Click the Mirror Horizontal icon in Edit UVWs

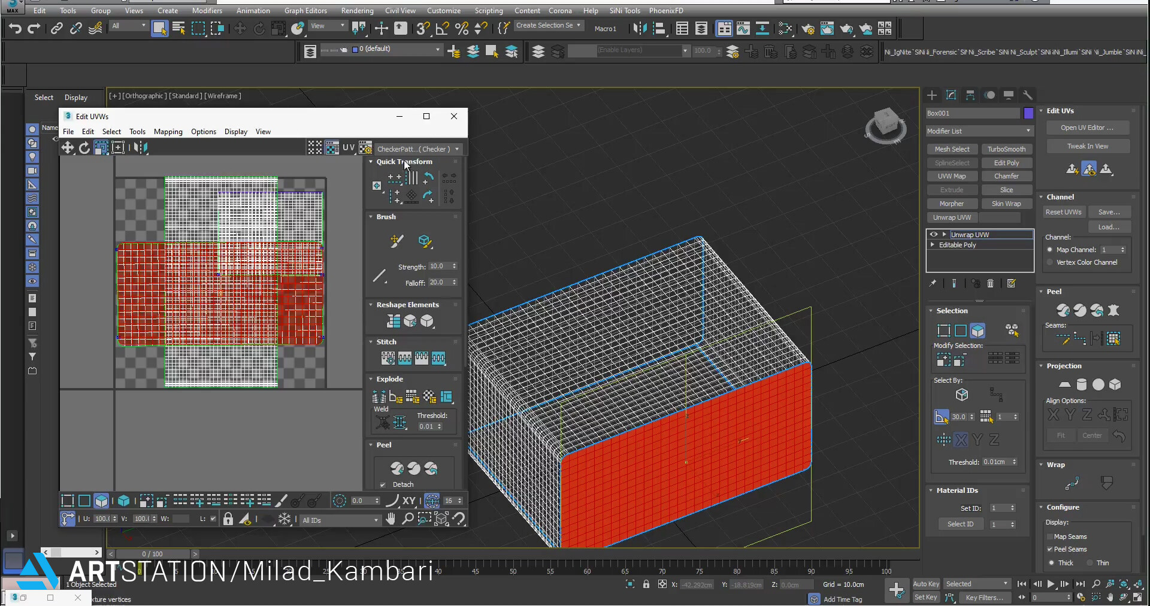tap(141, 148)
